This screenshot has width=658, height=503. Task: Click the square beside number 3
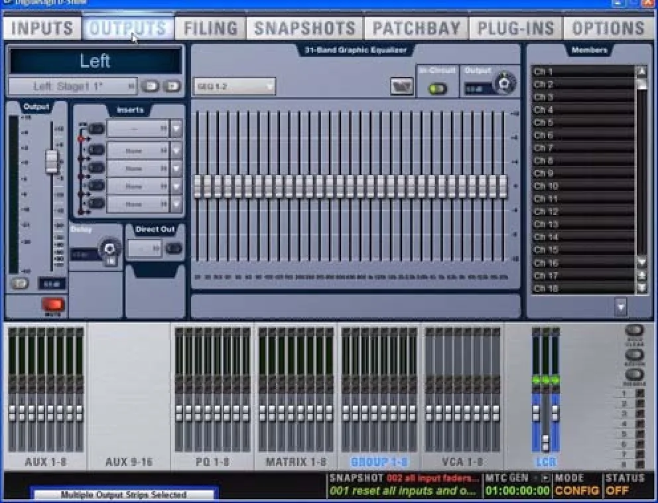[640, 413]
